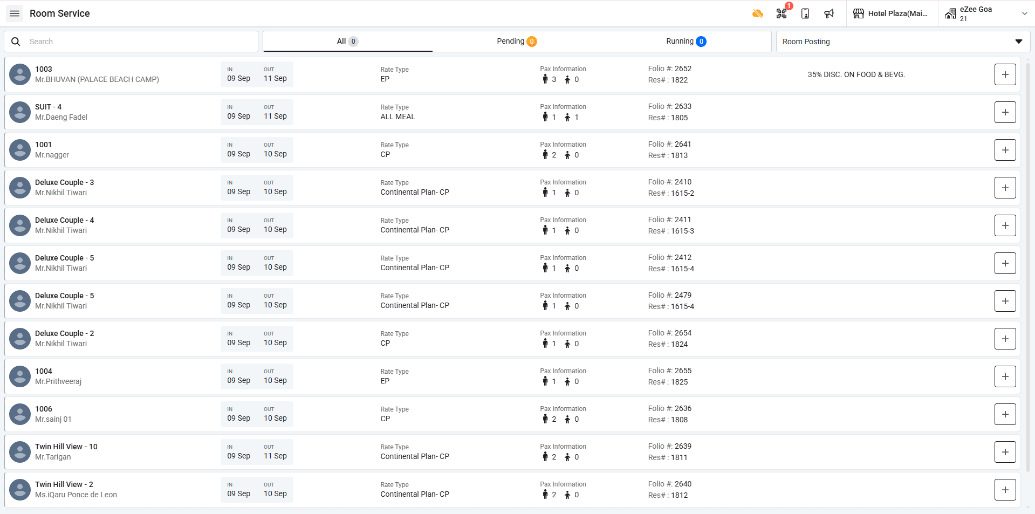Click ALL MEAL rate type for SUIT - 4
This screenshot has height=514, width=1035.
pos(398,116)
